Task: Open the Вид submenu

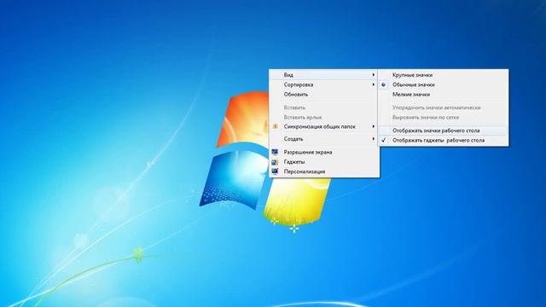Action: [324, 75]
